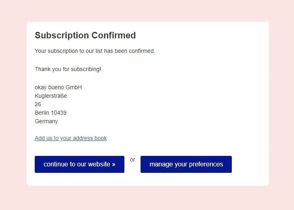Click the continue to our website button
The height and width of the screenshot is (210, 294).
tap(80, 164)
